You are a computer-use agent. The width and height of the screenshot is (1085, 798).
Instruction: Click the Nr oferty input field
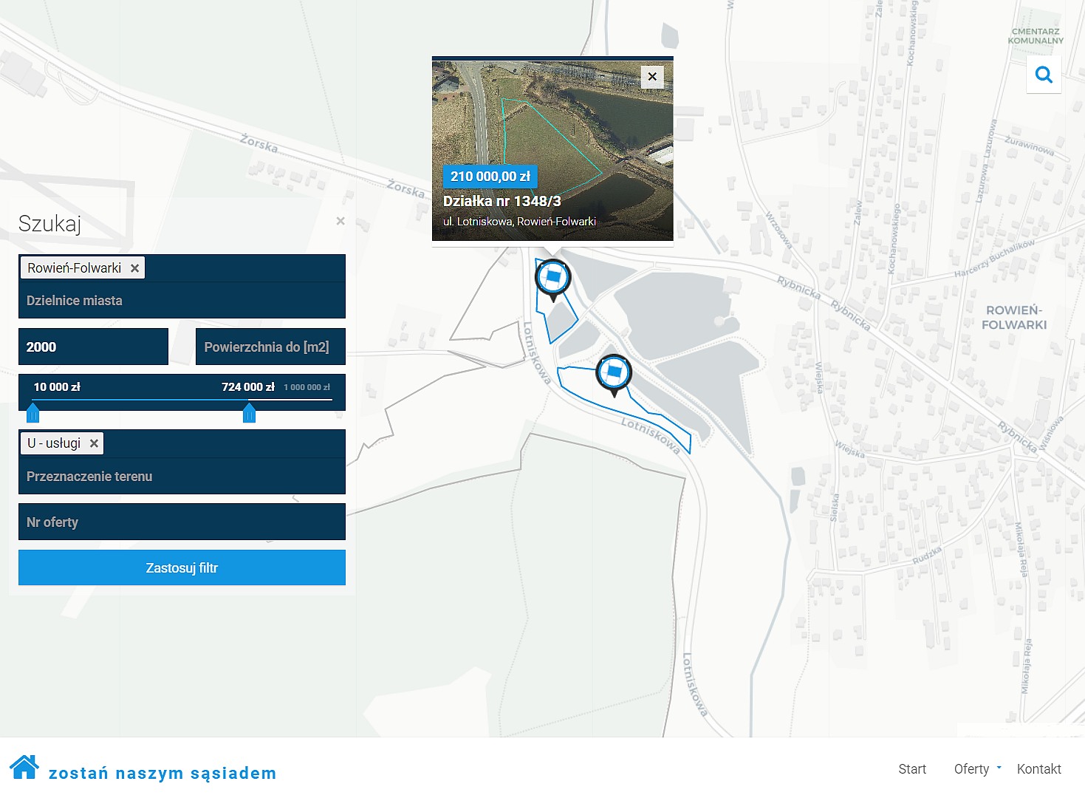[182, 522]
